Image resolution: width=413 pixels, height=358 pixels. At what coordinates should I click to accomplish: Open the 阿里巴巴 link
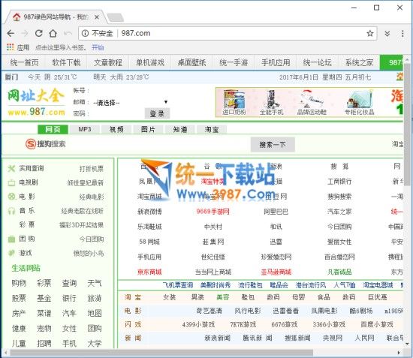276,212
